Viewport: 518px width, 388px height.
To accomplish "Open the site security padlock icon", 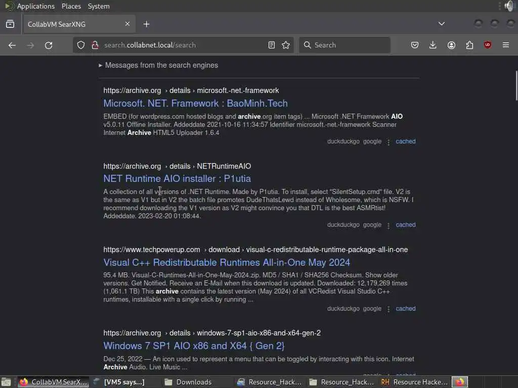I will click(95, 45).
